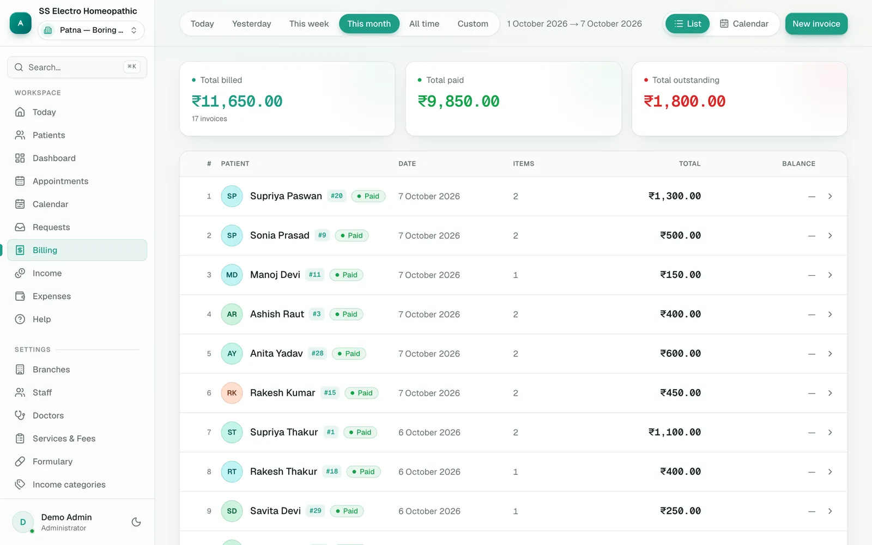The width and height of the screenshot is (872, 545).
Task: Click the Doctors stethoscope icon
Action: tap(20, 415)
